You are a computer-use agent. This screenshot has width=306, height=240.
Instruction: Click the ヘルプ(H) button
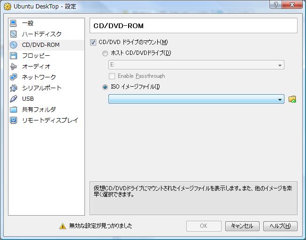click(280, 226)
